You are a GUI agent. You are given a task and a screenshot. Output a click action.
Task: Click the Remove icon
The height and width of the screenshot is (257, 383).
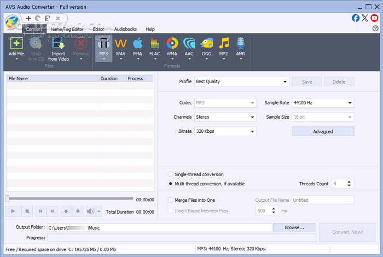tap(81, 44)
